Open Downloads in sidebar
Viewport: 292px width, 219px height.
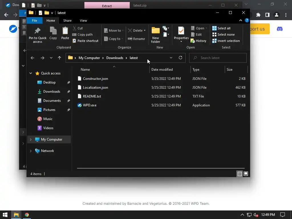point(52,92)
